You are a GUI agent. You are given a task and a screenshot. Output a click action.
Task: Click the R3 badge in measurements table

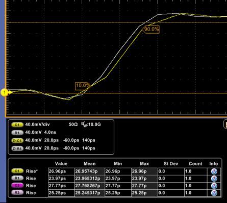17,193
